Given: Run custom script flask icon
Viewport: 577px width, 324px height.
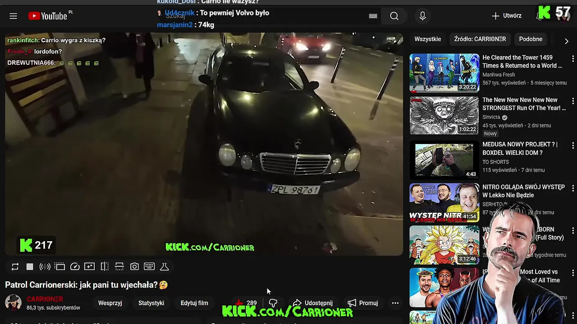Looking at the screenshot, I should click(x=165, y=267).
